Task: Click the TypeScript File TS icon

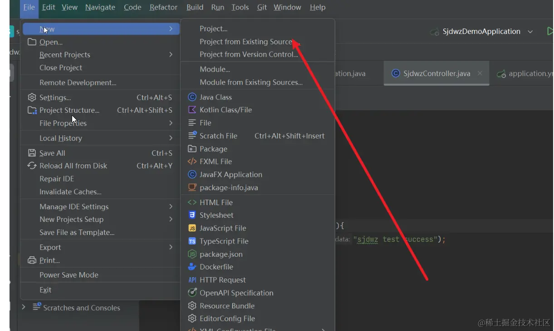Action: tap(192, 241)
